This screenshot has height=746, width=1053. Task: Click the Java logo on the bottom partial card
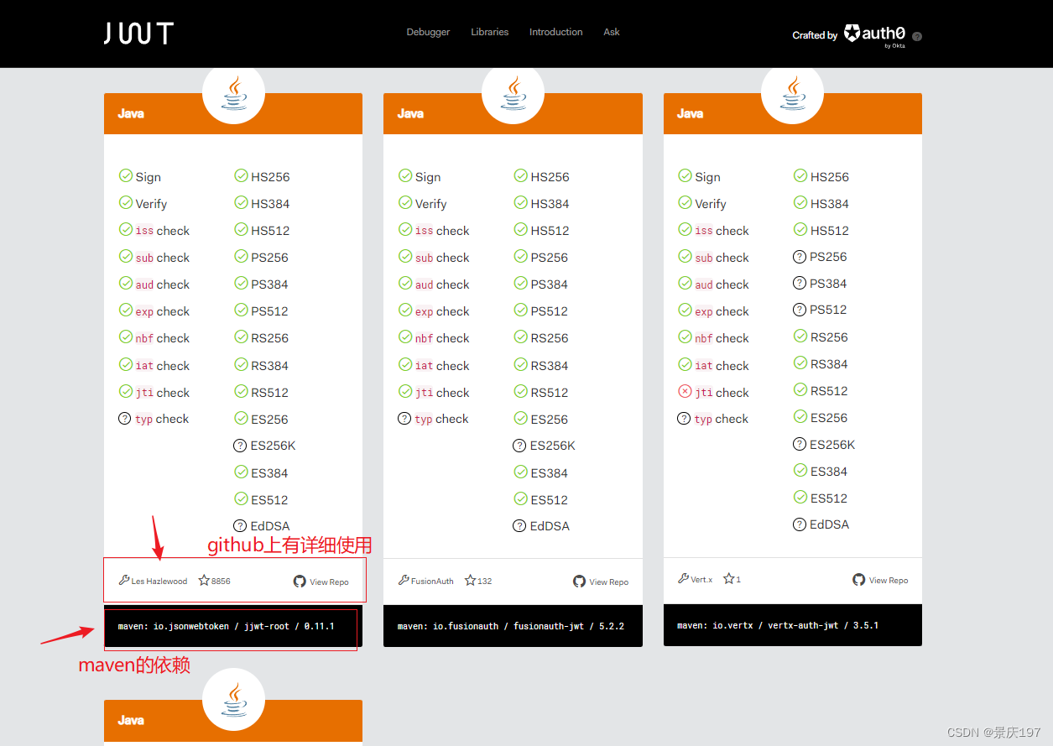click(234, 700)
